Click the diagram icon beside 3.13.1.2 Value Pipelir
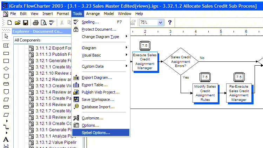 click(31, 142)
